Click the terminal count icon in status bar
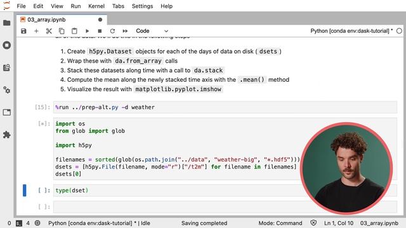This screenshot has height=228, width=406. click(18, 223)
